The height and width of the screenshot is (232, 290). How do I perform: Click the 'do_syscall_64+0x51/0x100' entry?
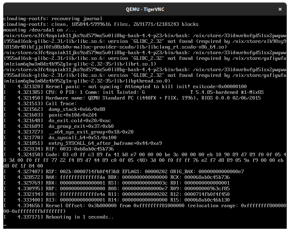point(82,138)
